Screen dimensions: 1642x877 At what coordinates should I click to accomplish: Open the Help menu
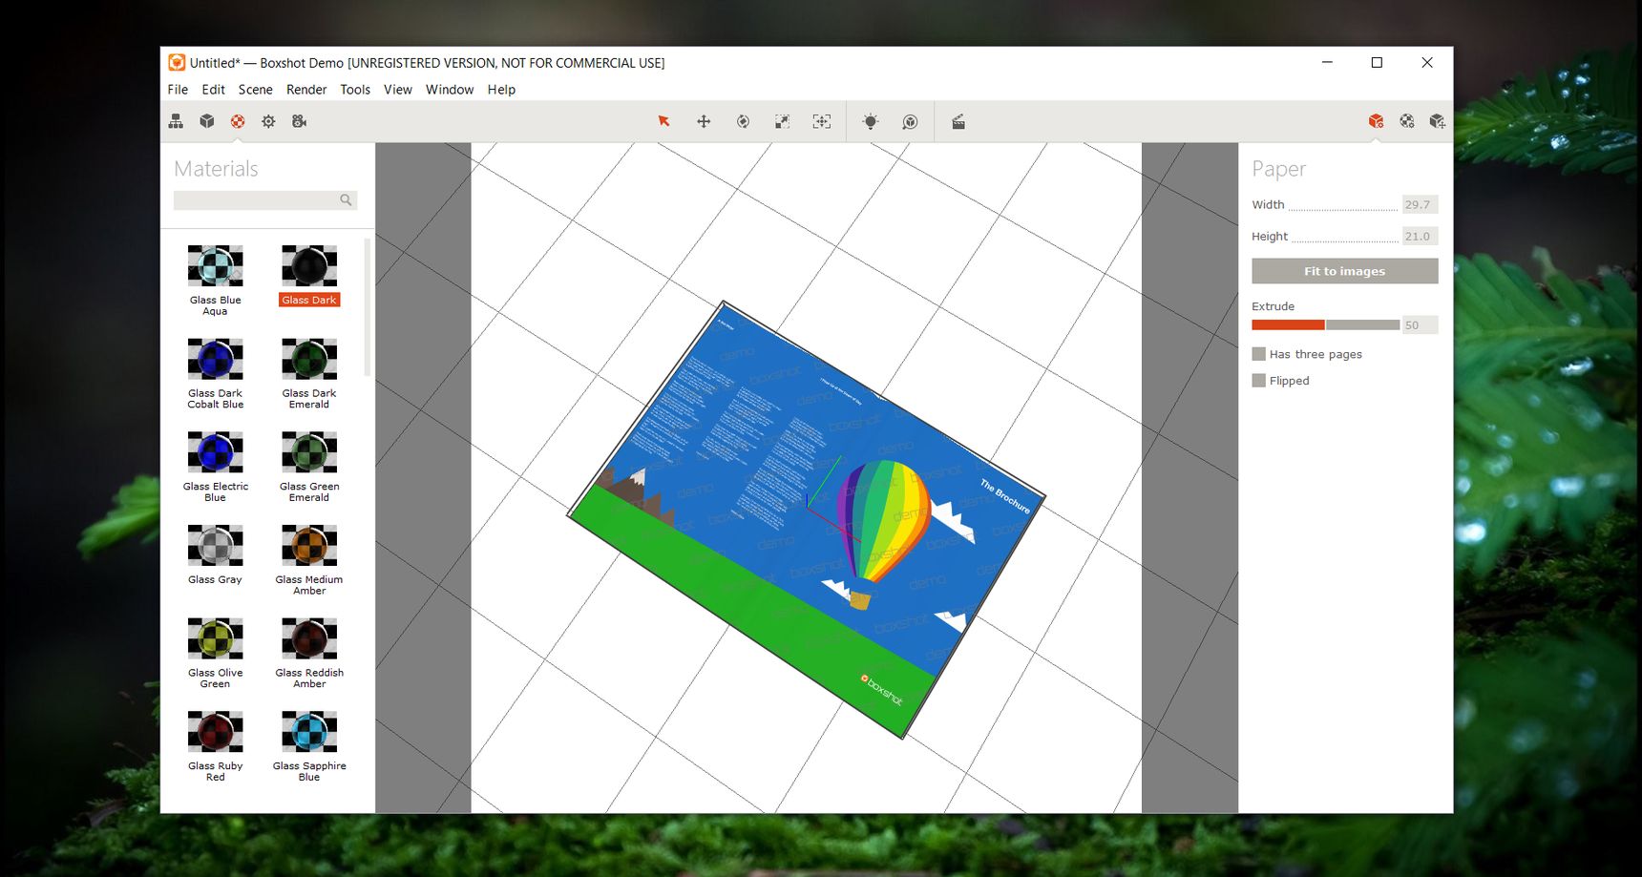(x=501, y=90)
